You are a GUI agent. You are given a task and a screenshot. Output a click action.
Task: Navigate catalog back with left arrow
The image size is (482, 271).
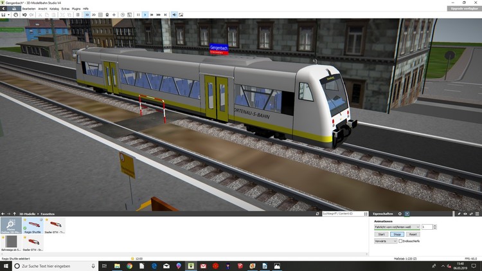tap(3, 214)
